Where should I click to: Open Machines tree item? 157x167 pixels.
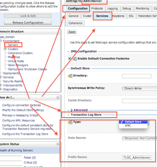pyautogui.click(x=14, y=57)
